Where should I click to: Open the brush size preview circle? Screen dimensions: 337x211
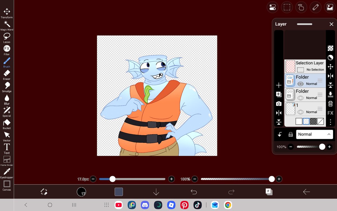[x=81, y=192]
